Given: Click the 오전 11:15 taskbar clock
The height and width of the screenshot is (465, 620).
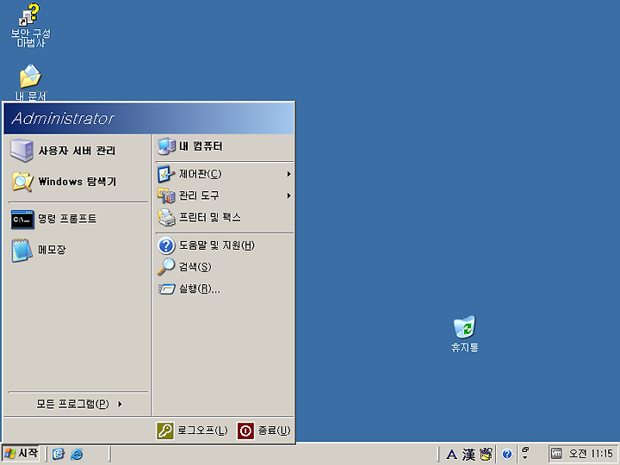Looking at the screenshot, I should [591, 454].
